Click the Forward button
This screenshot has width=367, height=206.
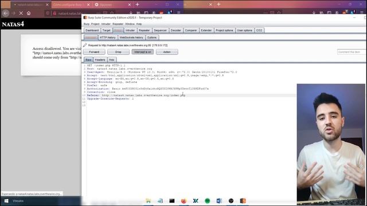94,52
